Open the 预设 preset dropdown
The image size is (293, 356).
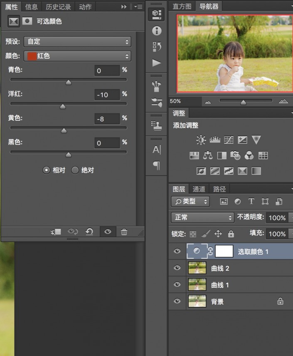[77, 42]
